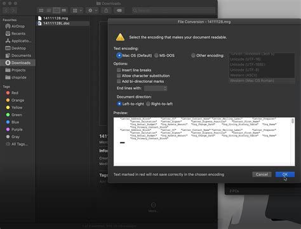Click the Cancel button
Screen dimensions: 301x229
[x=262, y=175]
